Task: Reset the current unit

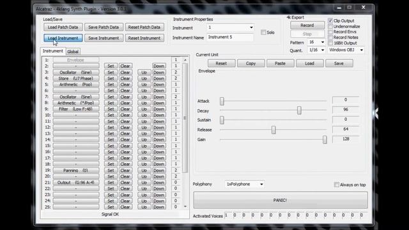Action: (221, 63)
